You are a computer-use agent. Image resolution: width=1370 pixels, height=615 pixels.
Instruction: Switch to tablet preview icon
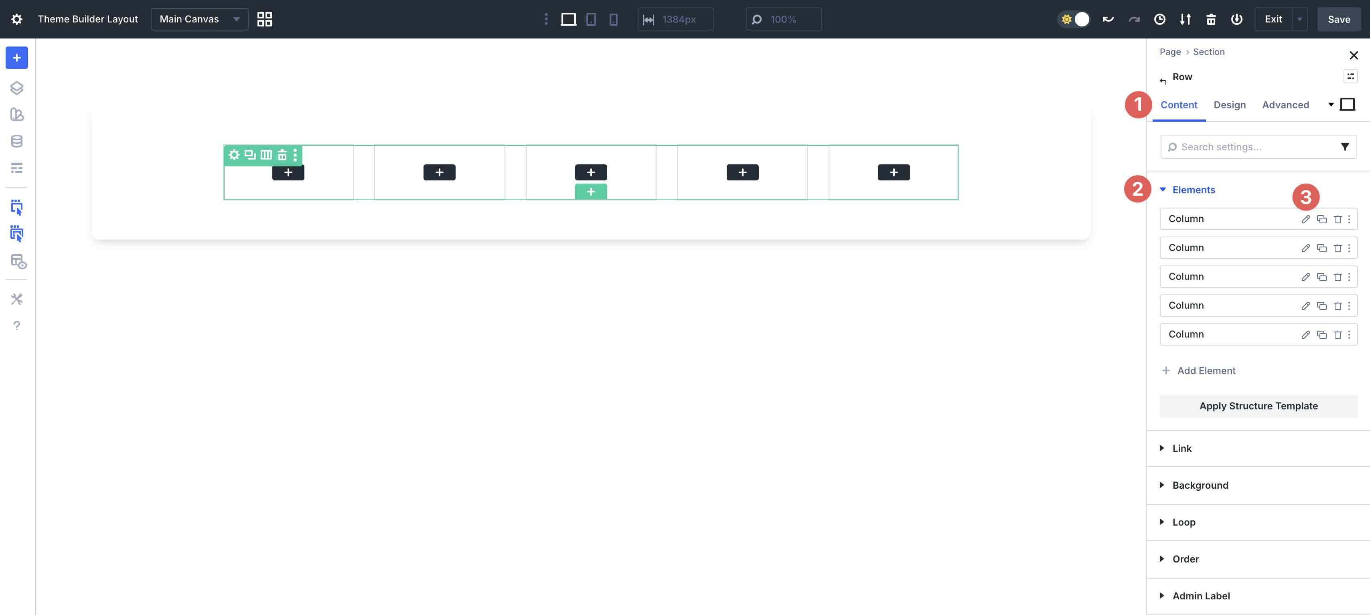[x=591, y=19]
